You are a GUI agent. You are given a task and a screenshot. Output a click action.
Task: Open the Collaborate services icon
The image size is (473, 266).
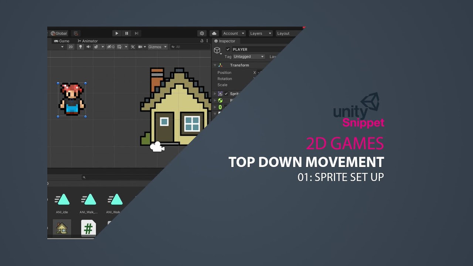point(201,33)
